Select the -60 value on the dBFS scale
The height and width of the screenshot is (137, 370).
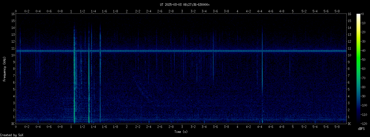(364, 69)
